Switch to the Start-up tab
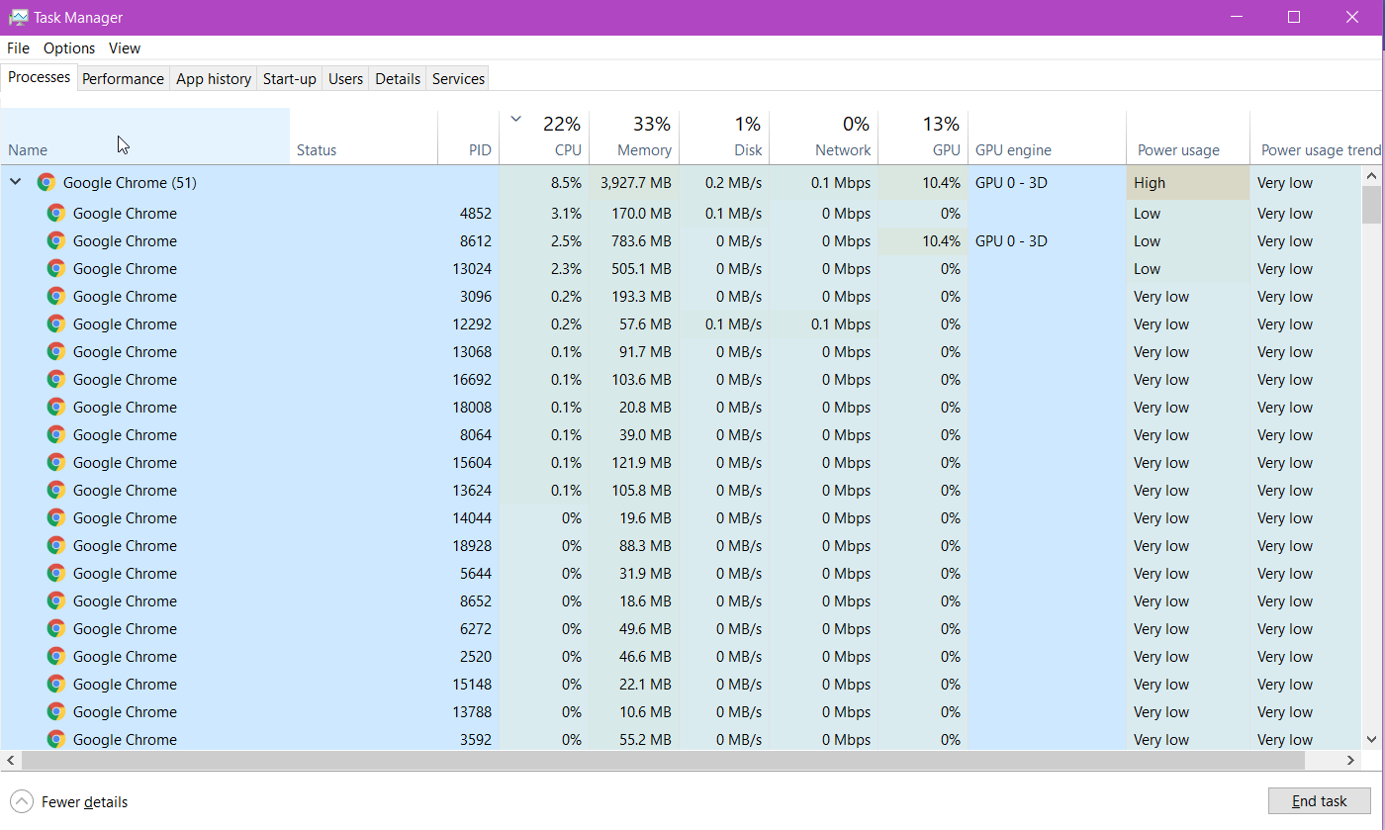The height and width of the screenshot is (830, 1385). (x=290, y=79)
